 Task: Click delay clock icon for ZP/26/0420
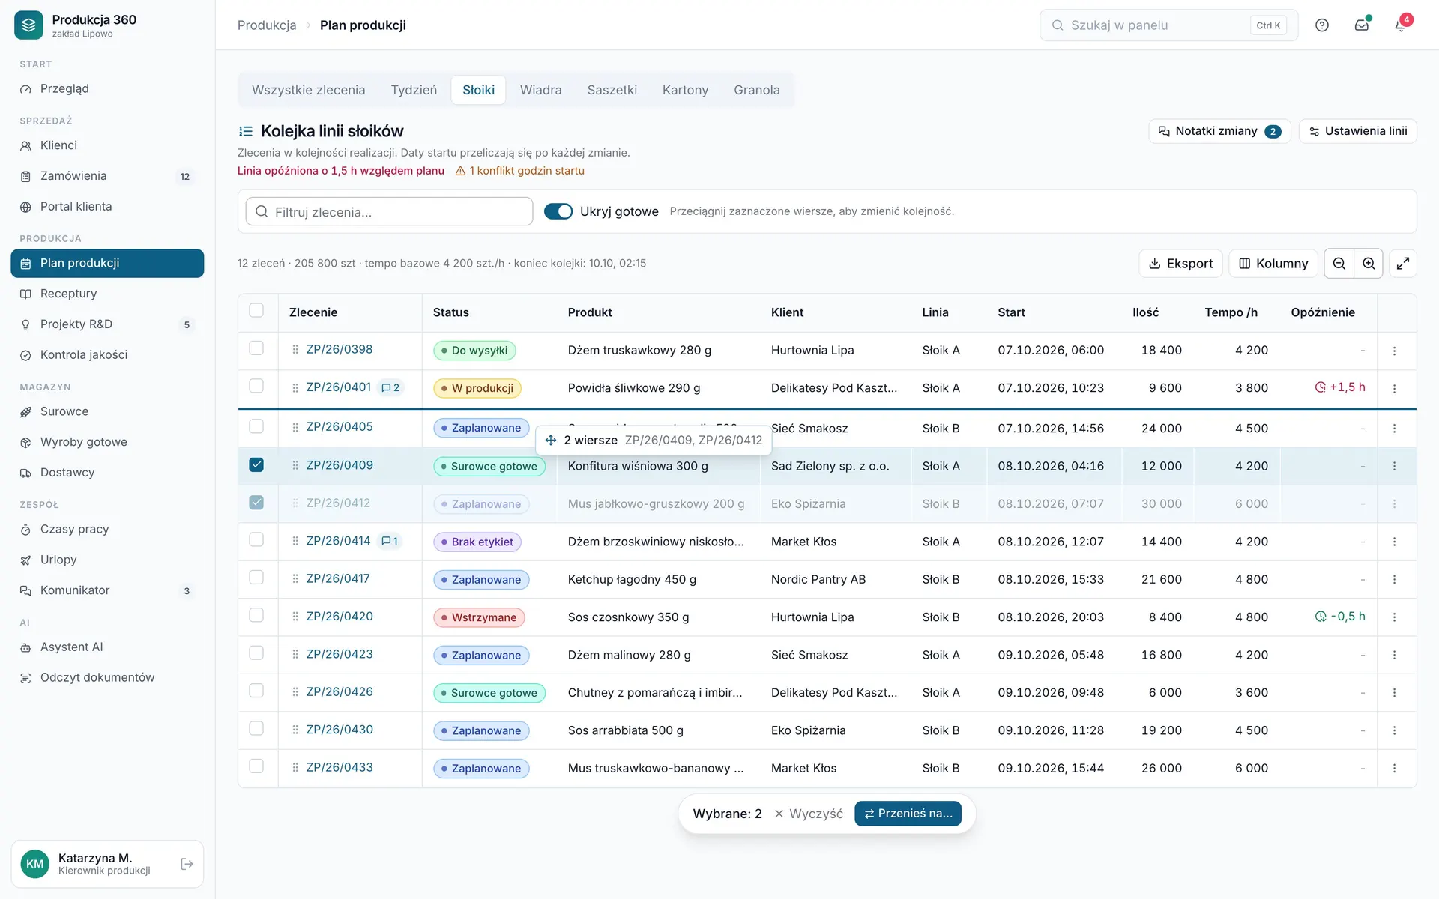(x=1321, y=617)
